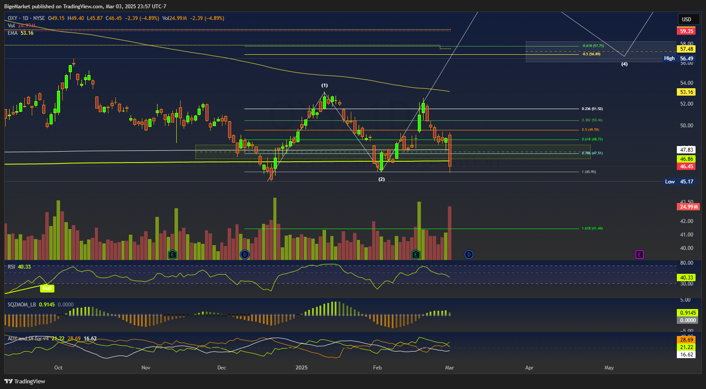
Task: Click the dividend D marker in December
Action: pos(245,254)
